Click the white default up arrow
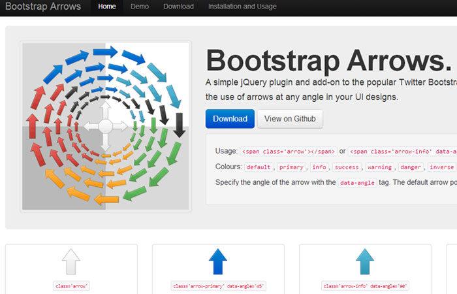 point(71,261)
